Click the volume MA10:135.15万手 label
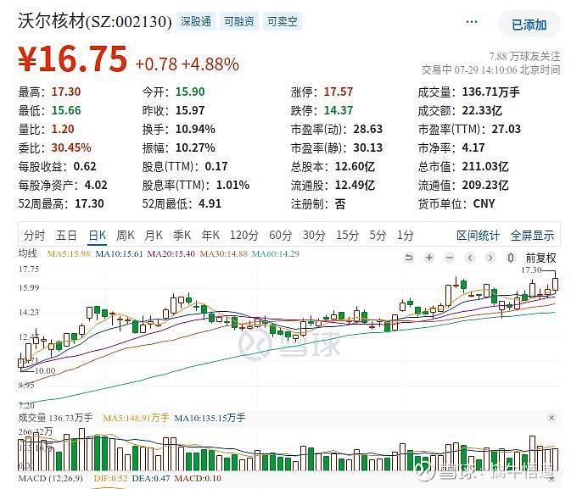This screenshot has width=571, height=489. pyautogui.click(x=210, y=418)
